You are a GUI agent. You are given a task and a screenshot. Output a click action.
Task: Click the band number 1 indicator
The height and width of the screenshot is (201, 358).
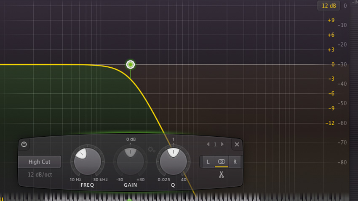[x=215, y=144]
